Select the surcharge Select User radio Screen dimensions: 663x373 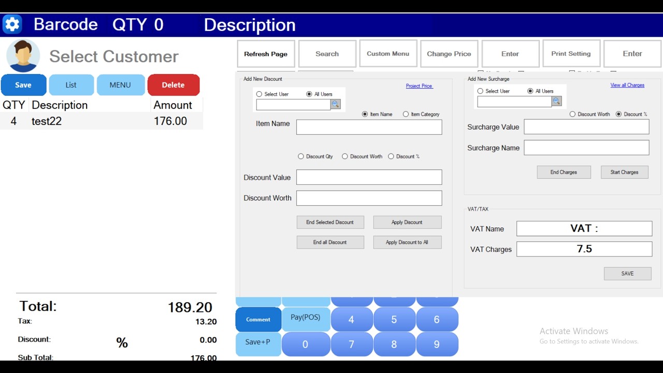[480, 91]
